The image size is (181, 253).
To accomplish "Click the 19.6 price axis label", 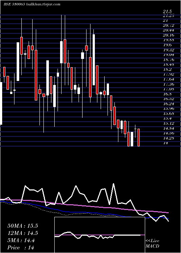I will [168, 45].
